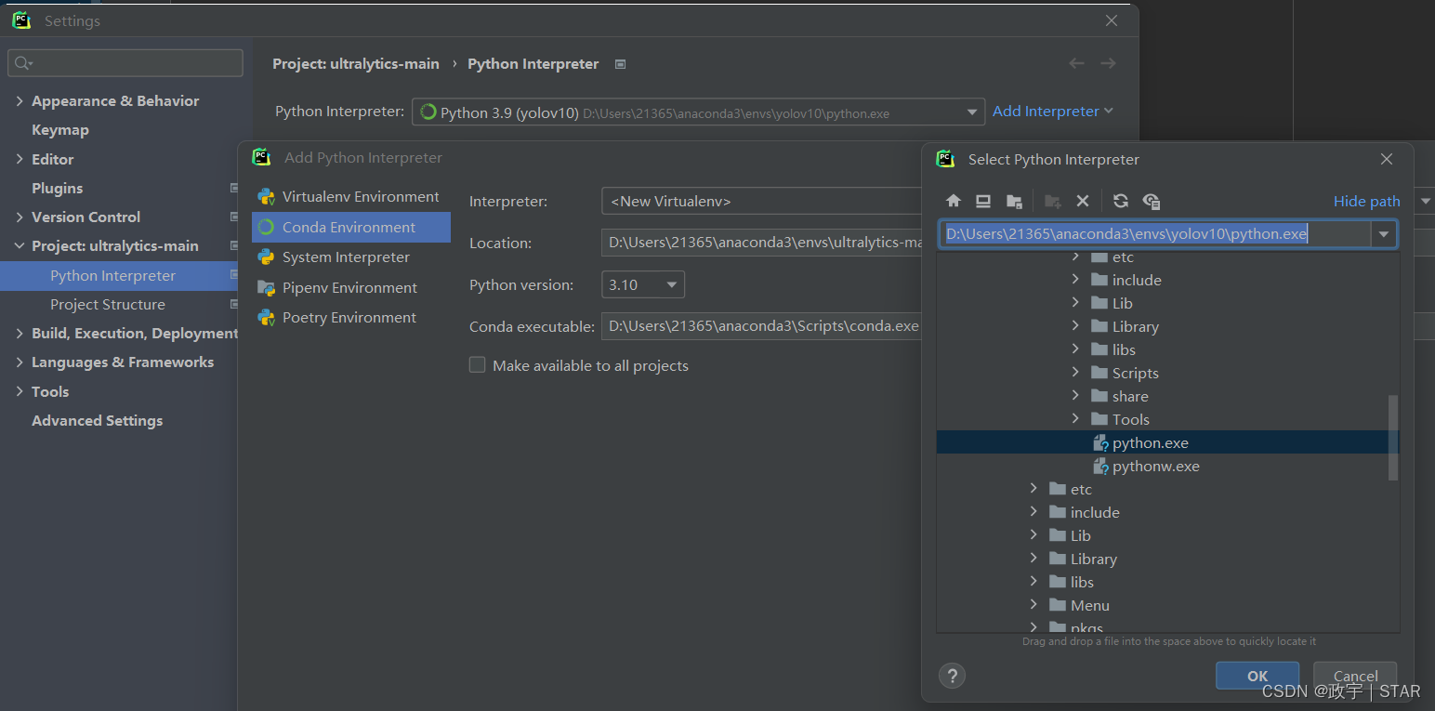
Task: Click the Conda executable path field
Action: (x=762, y=326)
